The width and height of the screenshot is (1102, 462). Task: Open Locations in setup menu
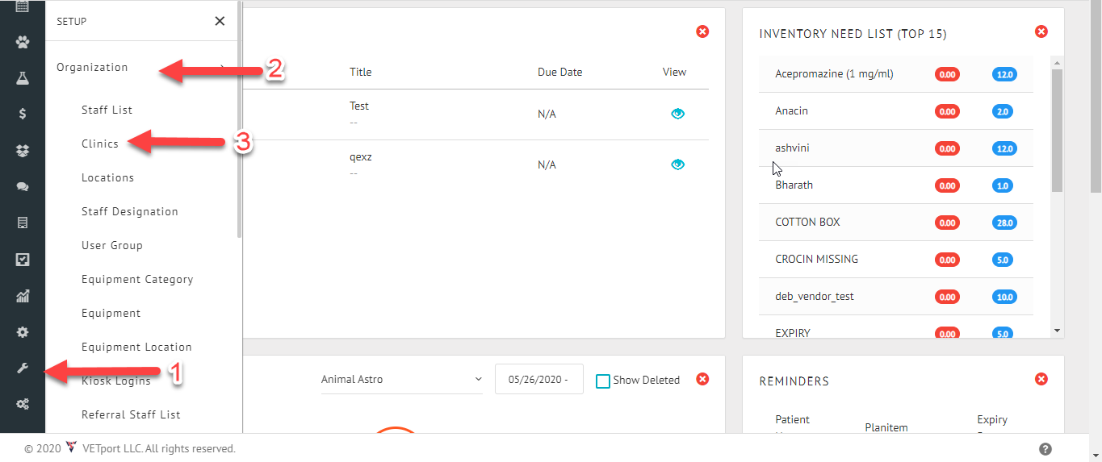[x=107, y=177]
